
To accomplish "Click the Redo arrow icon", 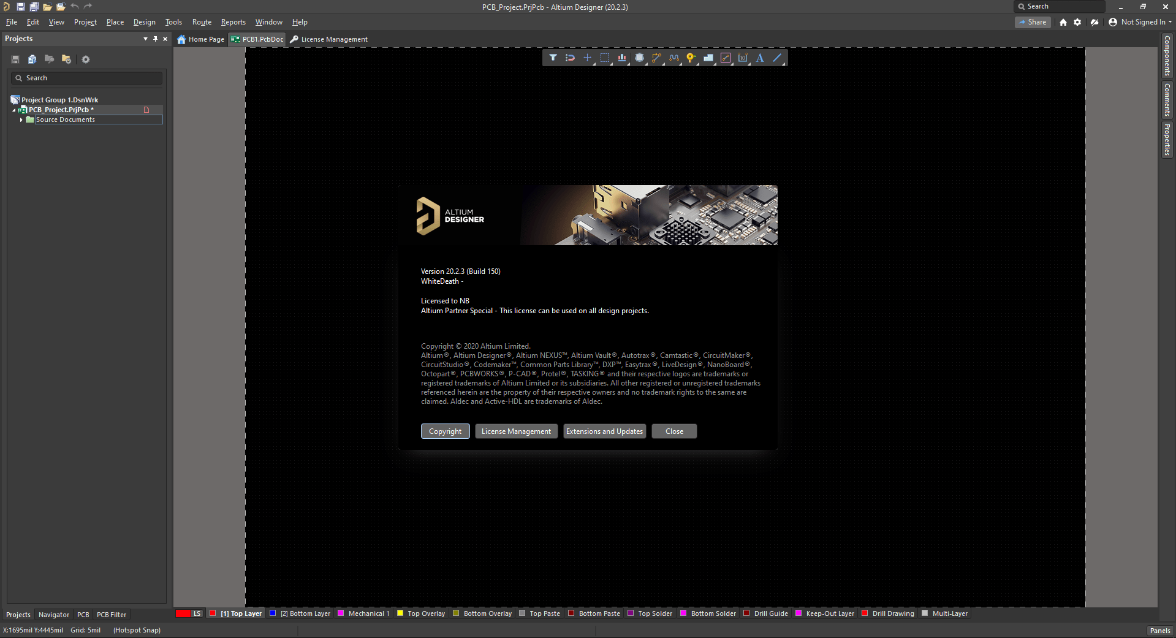I will coord(88,6).
